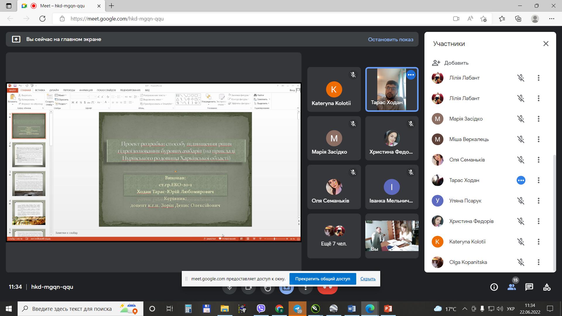Open Viber from the taskbar
The height and width of the screenshot is (316, 562).
261,309
